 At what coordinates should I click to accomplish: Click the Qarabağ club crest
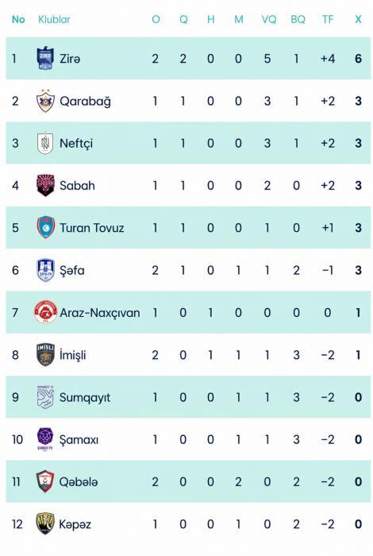45,101
